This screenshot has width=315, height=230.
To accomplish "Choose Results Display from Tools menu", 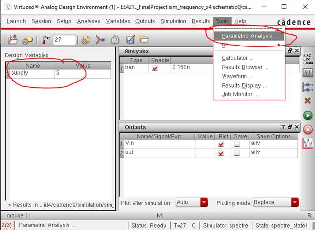I will click(249, 86).
